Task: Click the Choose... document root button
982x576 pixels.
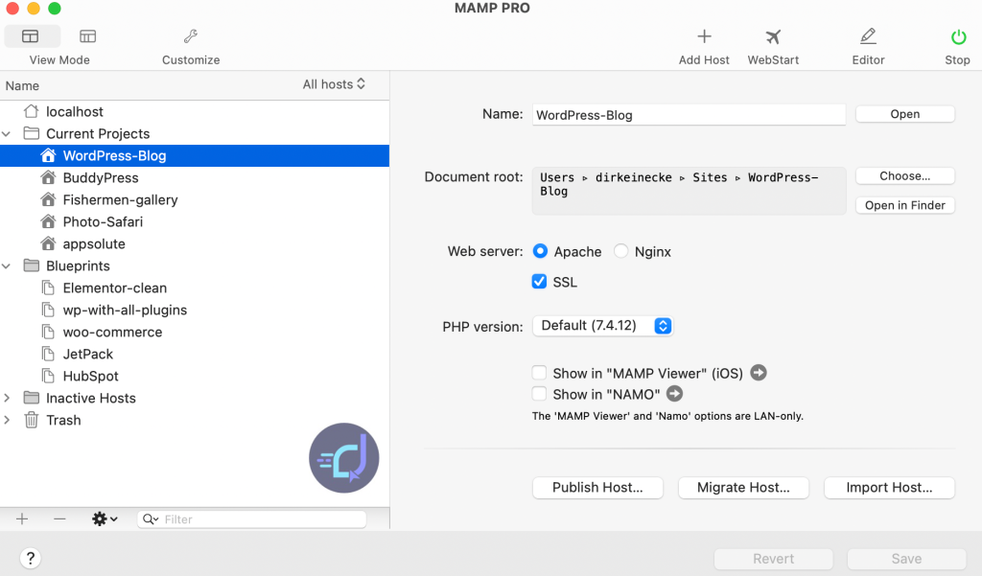Action: (905, 176)
